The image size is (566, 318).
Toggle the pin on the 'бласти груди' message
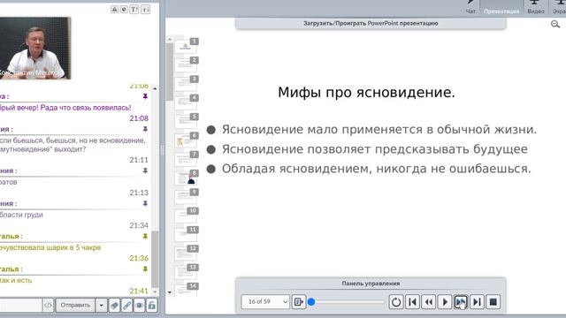tap(145, 203)
